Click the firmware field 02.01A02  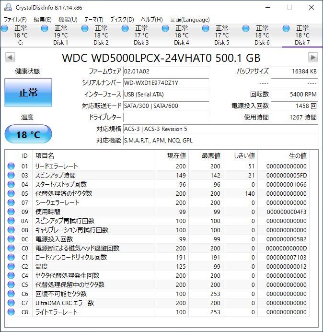point(166,71)
